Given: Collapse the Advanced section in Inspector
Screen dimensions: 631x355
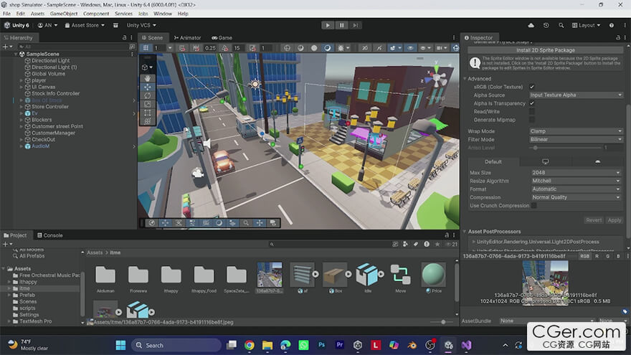Looking at the screenshot, I should click(x=465, y=79).
